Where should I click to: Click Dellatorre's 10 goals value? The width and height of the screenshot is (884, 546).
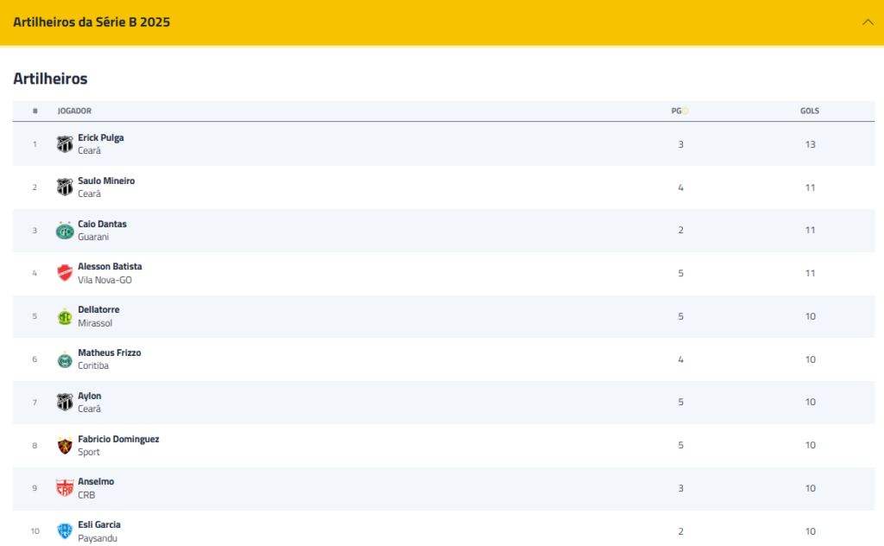click(x=810, y=316)
